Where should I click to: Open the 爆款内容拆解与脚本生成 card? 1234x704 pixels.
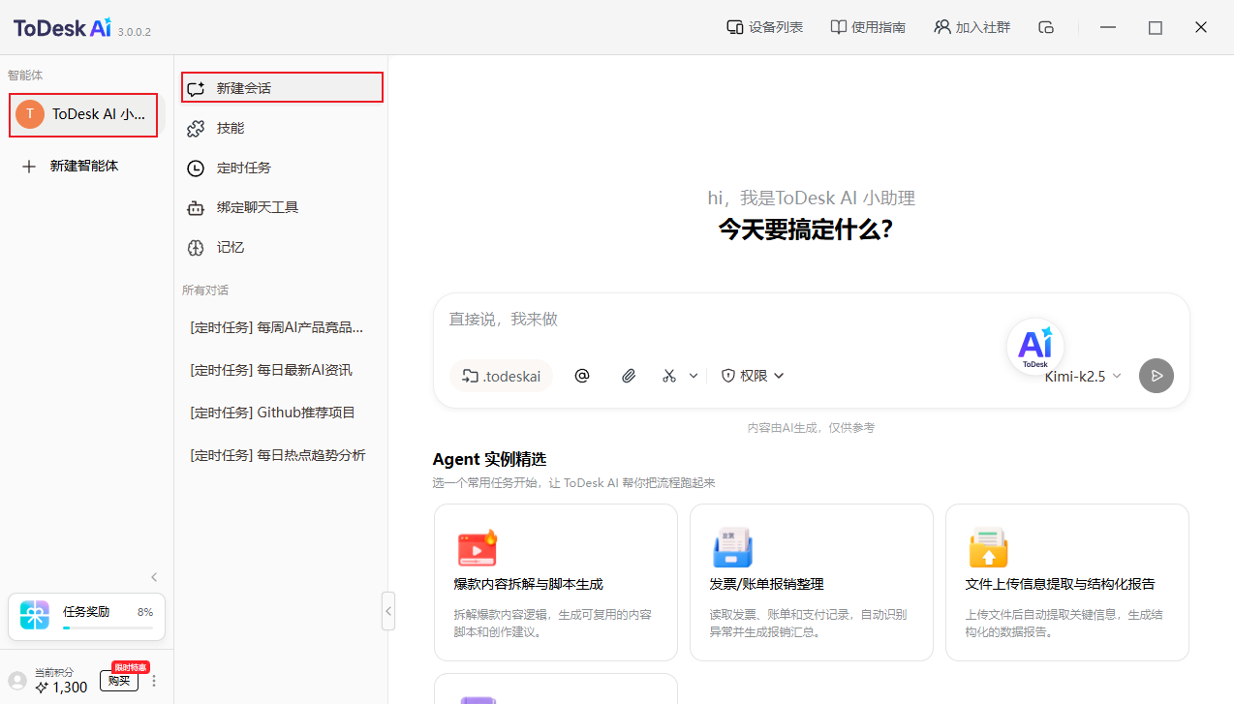pos(556,582)
